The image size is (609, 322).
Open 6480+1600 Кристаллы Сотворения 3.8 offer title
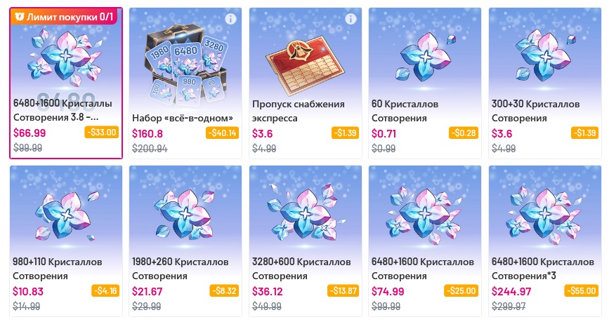tap(63, 110)
